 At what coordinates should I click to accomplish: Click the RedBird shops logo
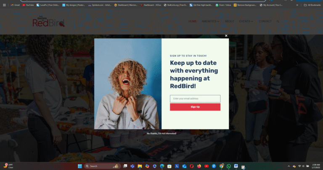[x=49, y=21]
